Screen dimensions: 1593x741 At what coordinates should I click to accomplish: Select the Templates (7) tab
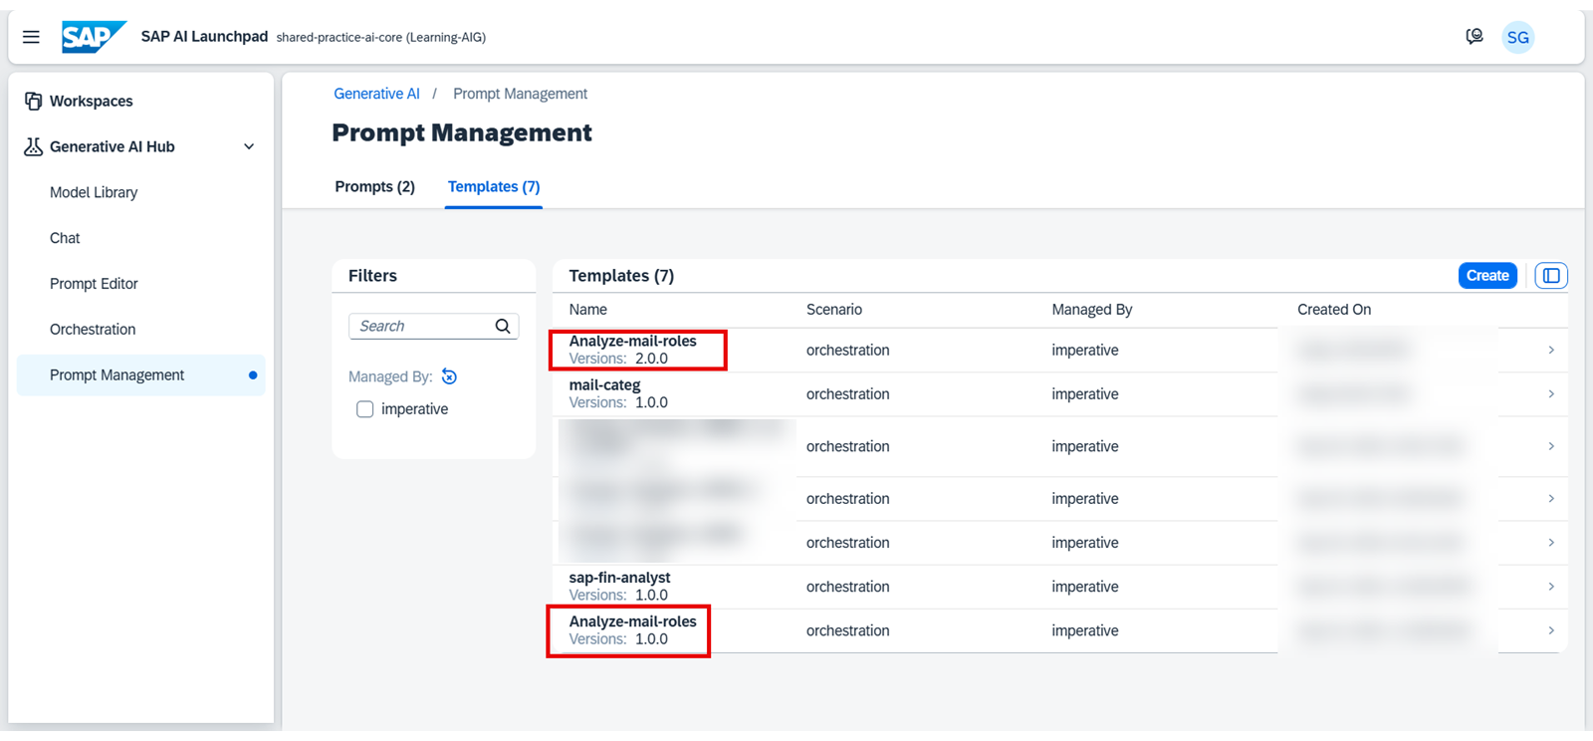494,186
